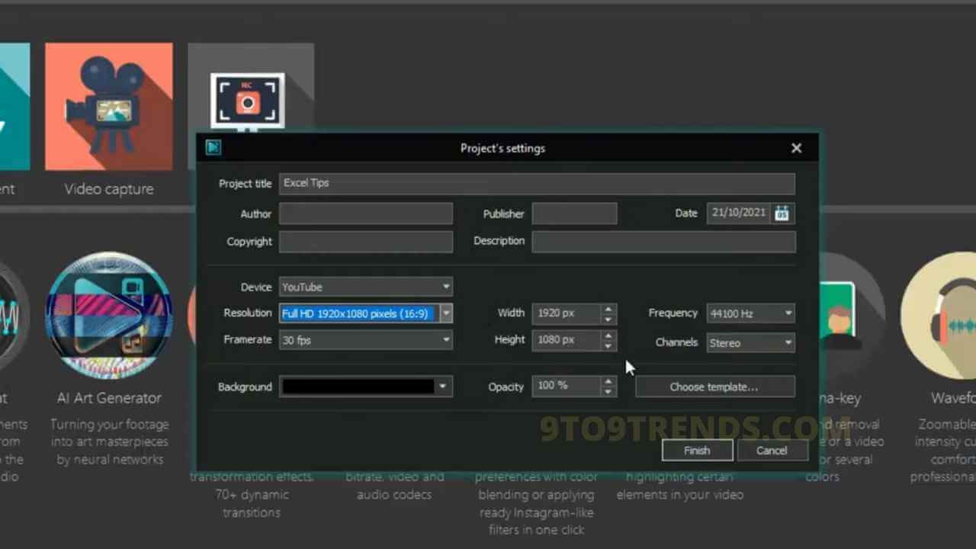Decrease Height with the down arrow
976x549 pixels.
pyautogui.click(x=608, y=345)
